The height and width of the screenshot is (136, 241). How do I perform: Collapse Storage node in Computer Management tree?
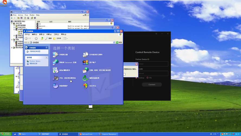click(x=12, y=40)
